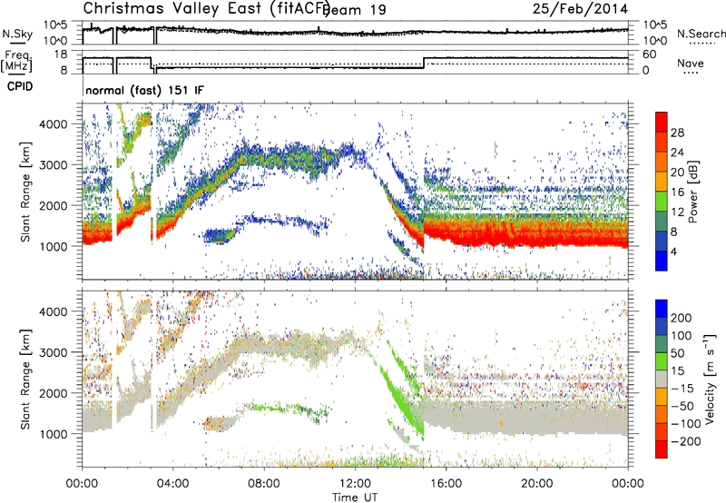Viewport: 726px width, 503px height.
Task: Click the "Slant Range [km]" label of velocity panel
Action: [25, 379]
